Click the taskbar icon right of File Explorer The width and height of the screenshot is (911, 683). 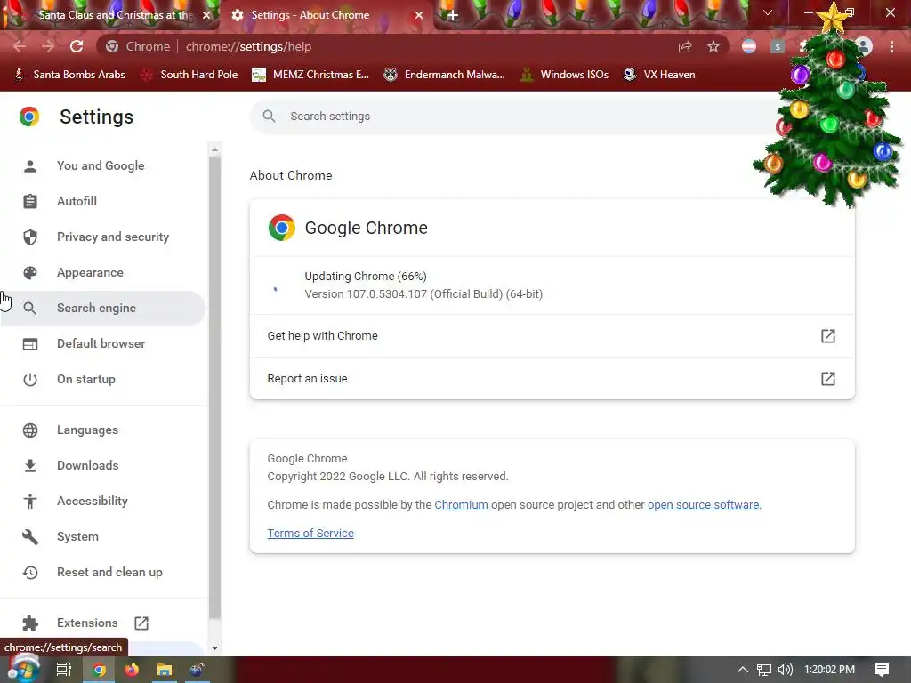coord(197,670)
